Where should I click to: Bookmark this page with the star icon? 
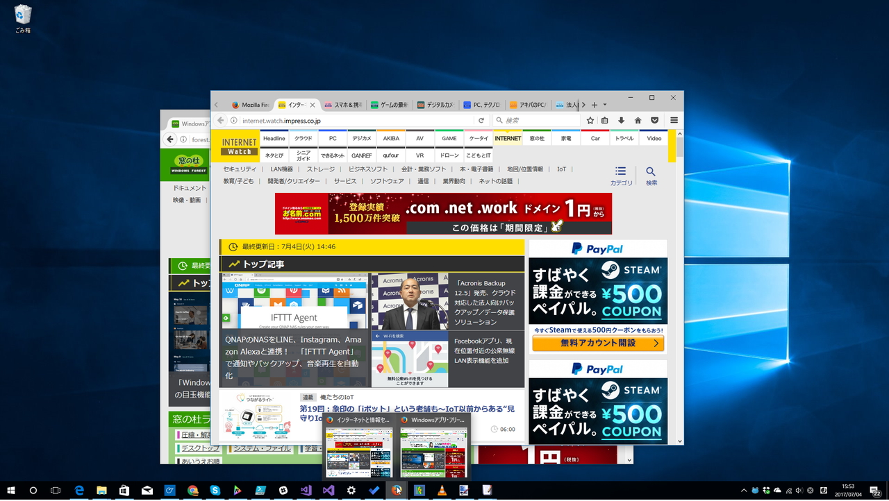tap(590, 120)
